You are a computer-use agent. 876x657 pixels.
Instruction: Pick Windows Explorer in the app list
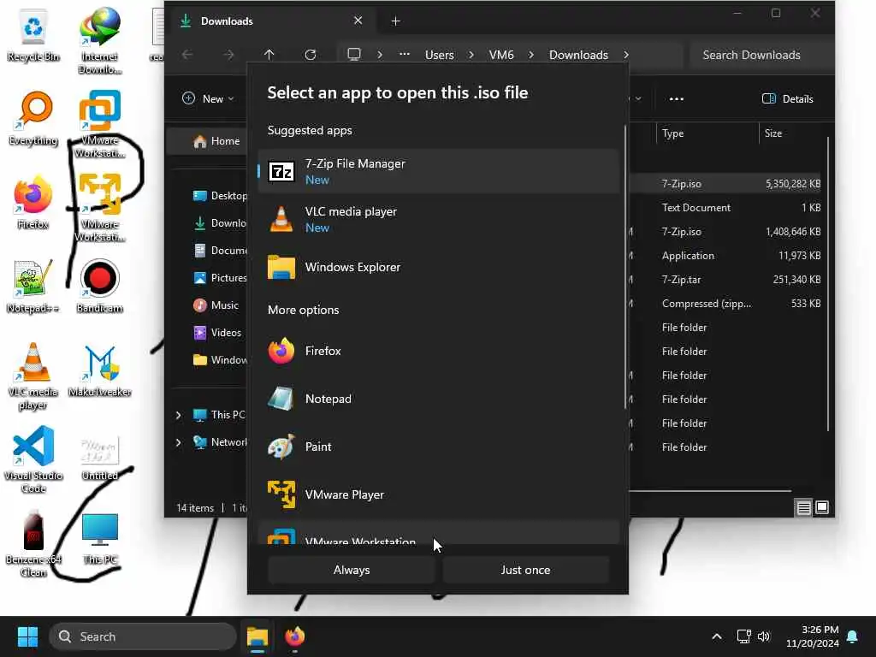pos(439,267)
